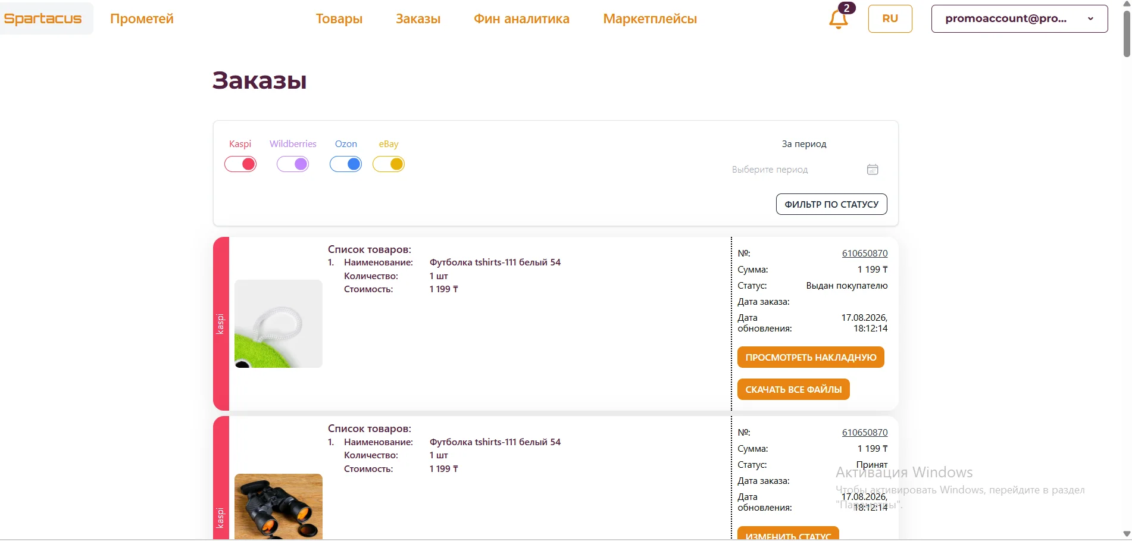The width and height of the screenshot is (1132, 541).
Task: Click the За период label
Action: coord(804,144)
